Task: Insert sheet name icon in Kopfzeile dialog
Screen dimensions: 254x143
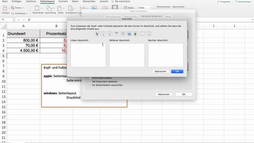Action: (x=142, y=34)
